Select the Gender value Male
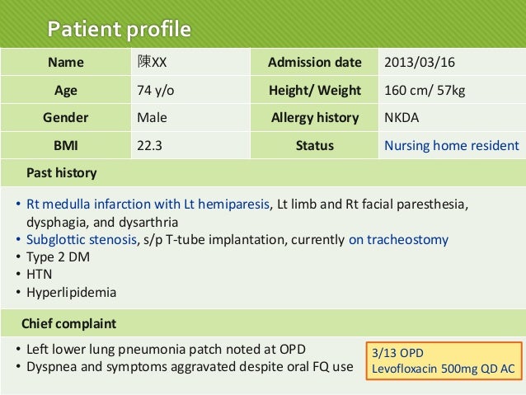 152,117
